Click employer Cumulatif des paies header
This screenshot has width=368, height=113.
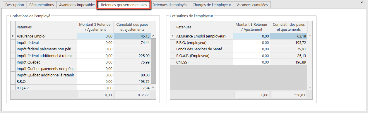pyautogui.click(x=289, y=27)
